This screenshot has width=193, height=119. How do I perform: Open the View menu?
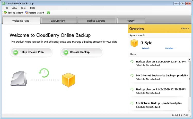14,8
